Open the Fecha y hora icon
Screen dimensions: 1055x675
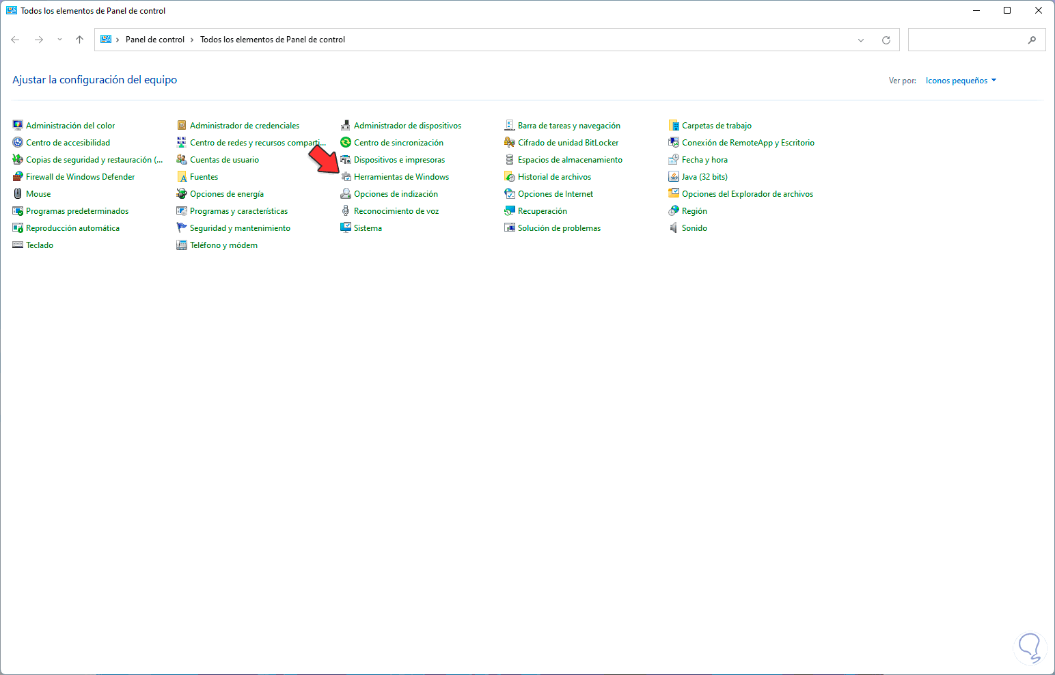[674, 159]
